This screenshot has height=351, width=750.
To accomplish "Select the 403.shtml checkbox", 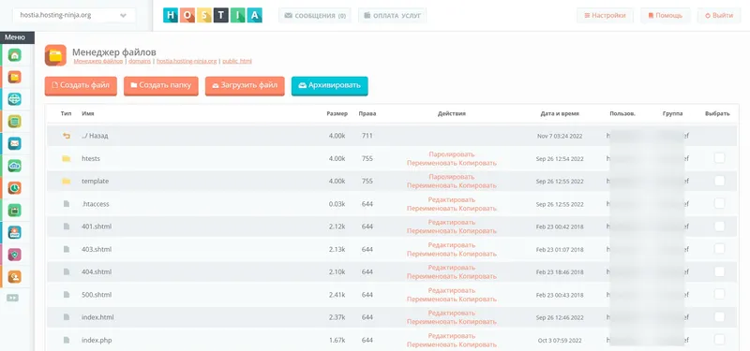I will 719,249.
